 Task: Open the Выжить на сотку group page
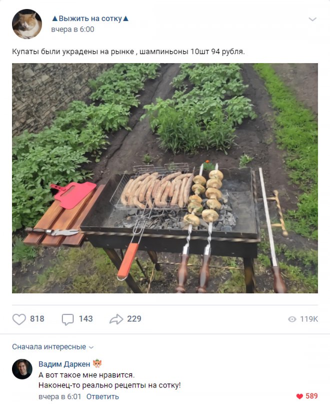click(x=90, y=19)
